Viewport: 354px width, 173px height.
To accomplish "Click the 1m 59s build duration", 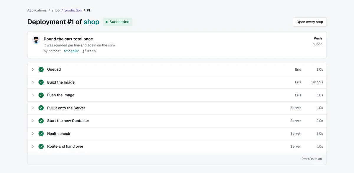I will pyautogui.click(x=317, y=82).
